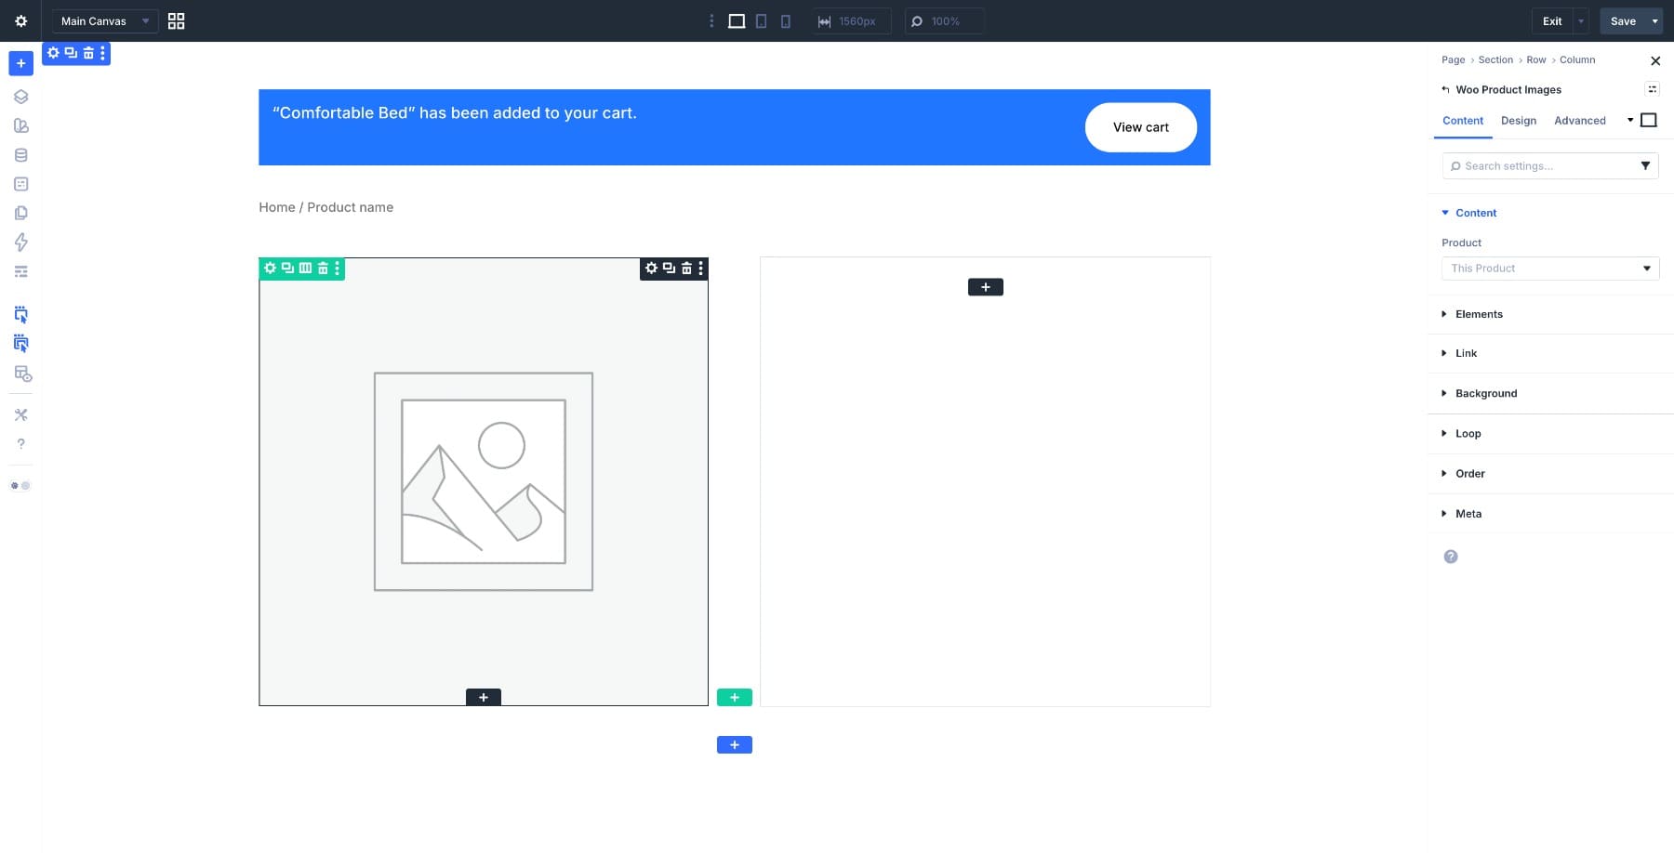Viewport: 1674px width, 853px height.
Task: Open the Layers panel from the sidebar
Action: (20, 97)
